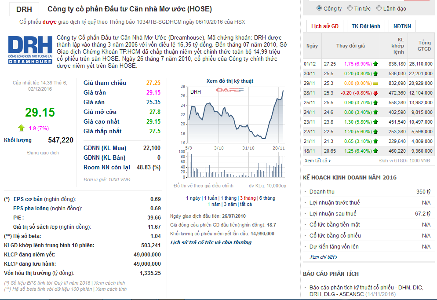Click the Giá tham chiếu value 27.25

pyautogui.click(x=153, y=83)
